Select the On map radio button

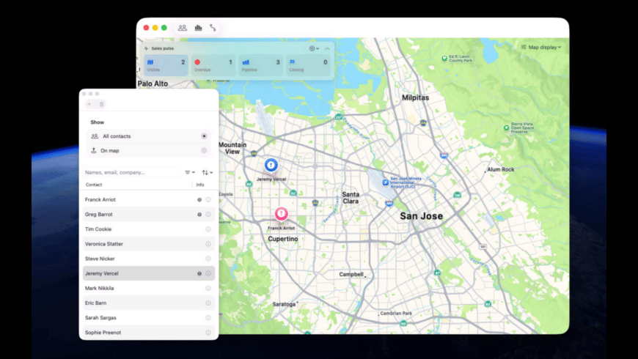tap(204, 150)
